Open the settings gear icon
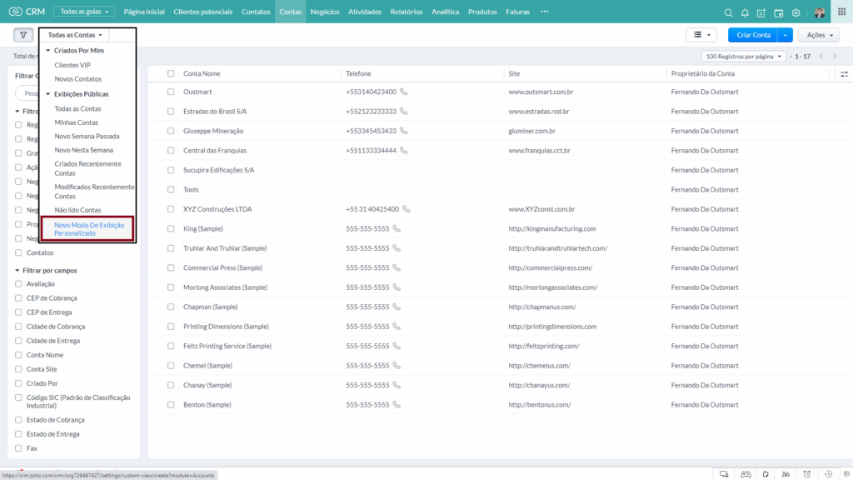 [x=796, y=12]
